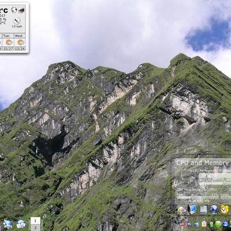
Task: Click the landscape picture icon in weather widget
Action: tap(21, 10)
